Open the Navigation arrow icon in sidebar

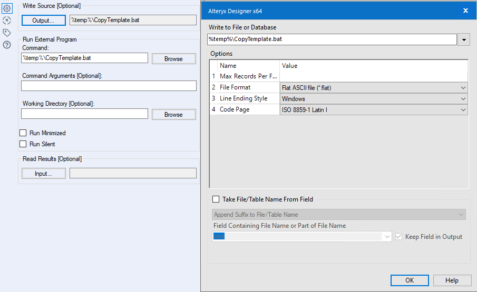[x=7, y=21]
